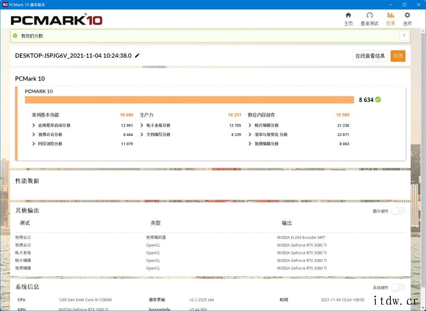Click the value 8 063
Image resolution: width=426 pixels, height=311 pixels.
(344, 144)
